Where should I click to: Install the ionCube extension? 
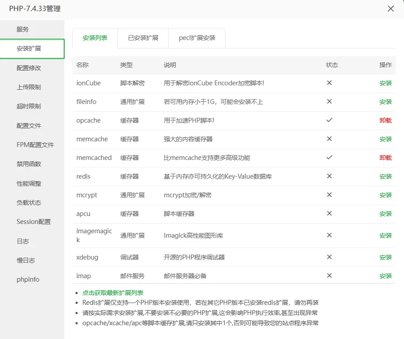[x=385, y=83]
